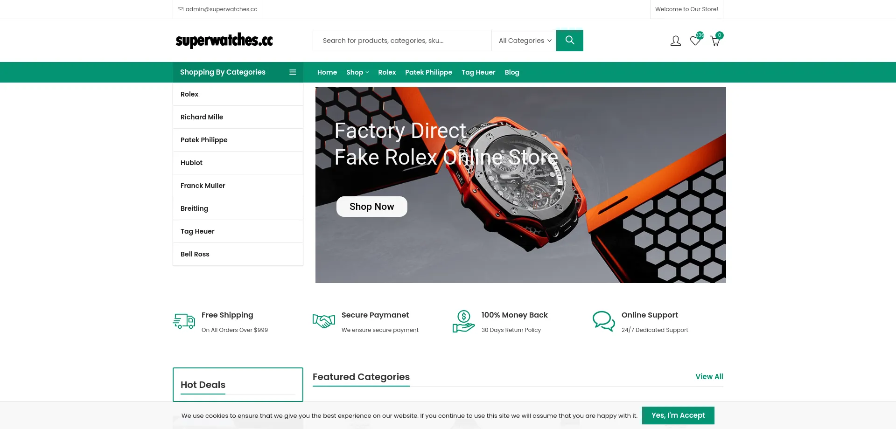Go to the Home menu item
Viewport: 896px width, 429px height.
[327, 72]
